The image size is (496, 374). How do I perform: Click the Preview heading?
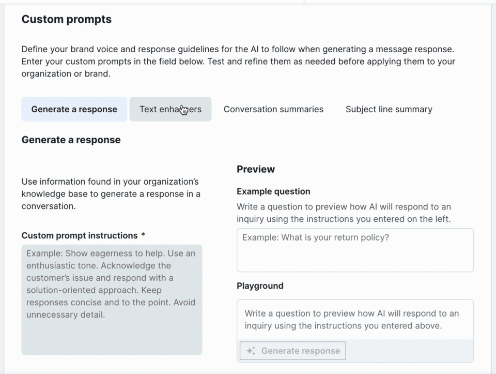point(256,169)
